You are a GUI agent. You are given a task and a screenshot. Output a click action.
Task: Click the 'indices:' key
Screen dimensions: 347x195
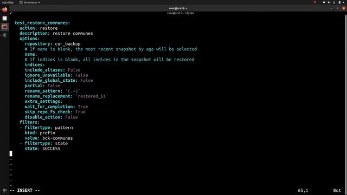(35, 65)
